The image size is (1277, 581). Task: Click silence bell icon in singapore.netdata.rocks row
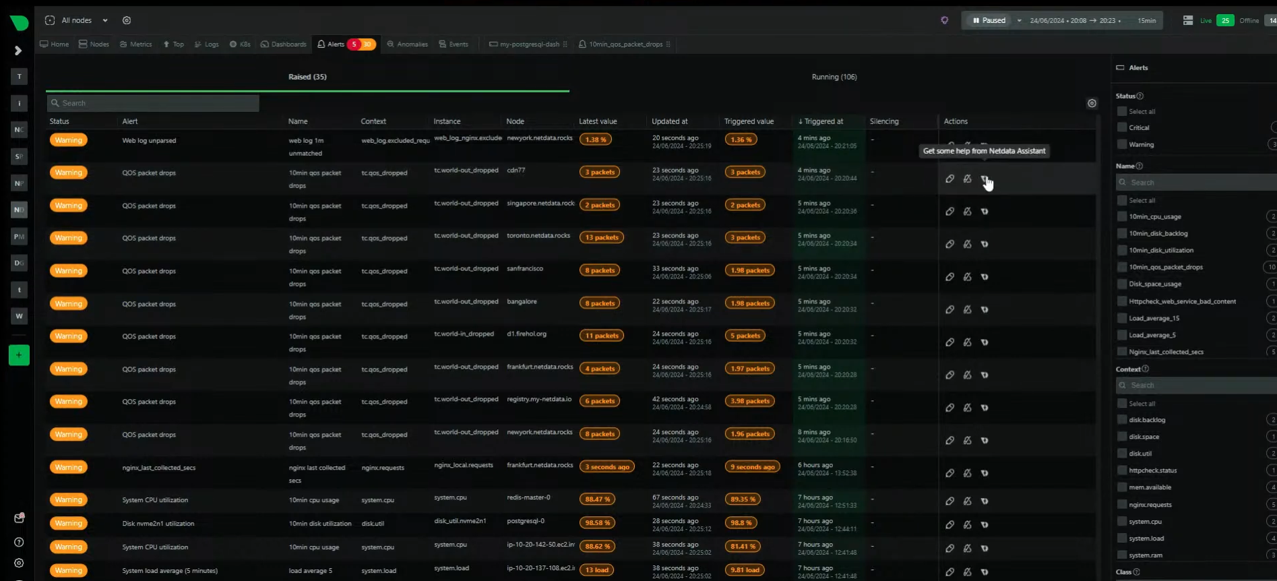[967, 212]
